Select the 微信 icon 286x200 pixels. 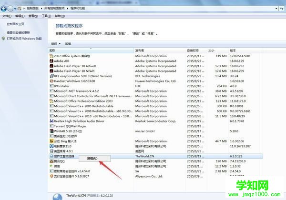[x=51, y=166]
